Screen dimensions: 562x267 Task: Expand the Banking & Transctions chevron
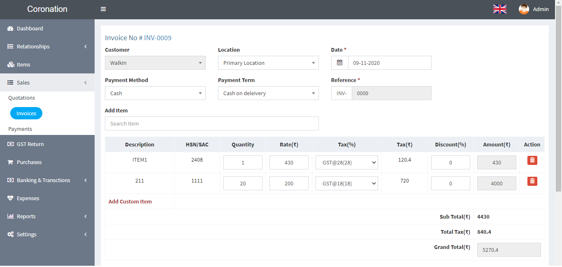tap(86, 180)
